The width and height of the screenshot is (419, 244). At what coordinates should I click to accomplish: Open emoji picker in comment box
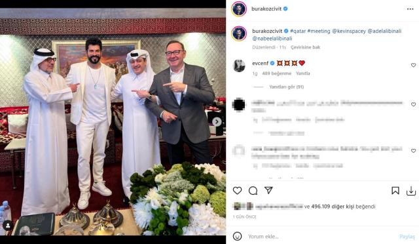(x=237, y=236)
